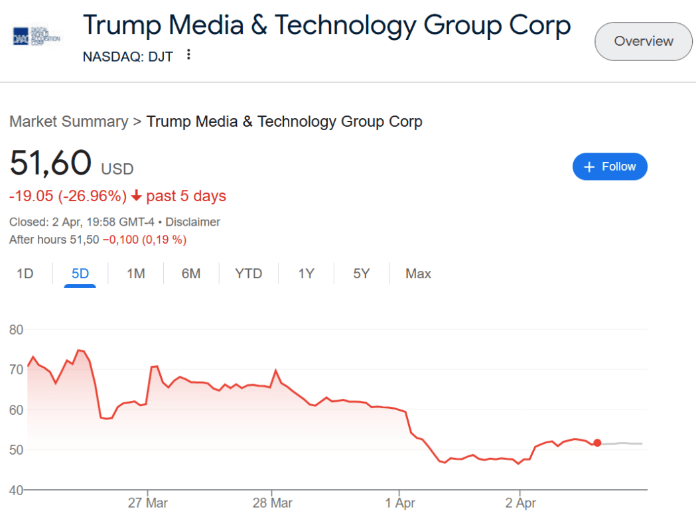Viewport: 696px width, 531px height.
Task: Open the 5Y chart view
Action: click(361, 273)
